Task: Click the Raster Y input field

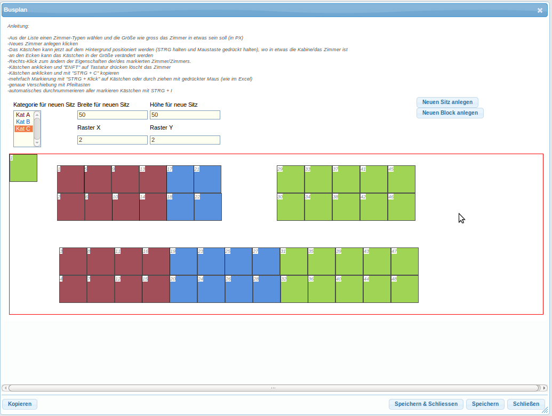Action: [185, 140]
